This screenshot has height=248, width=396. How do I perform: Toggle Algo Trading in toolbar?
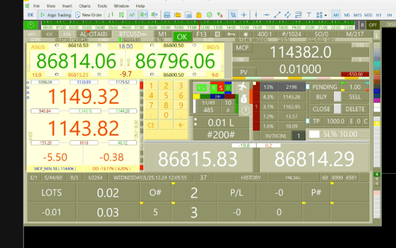[x=56, y=15]
